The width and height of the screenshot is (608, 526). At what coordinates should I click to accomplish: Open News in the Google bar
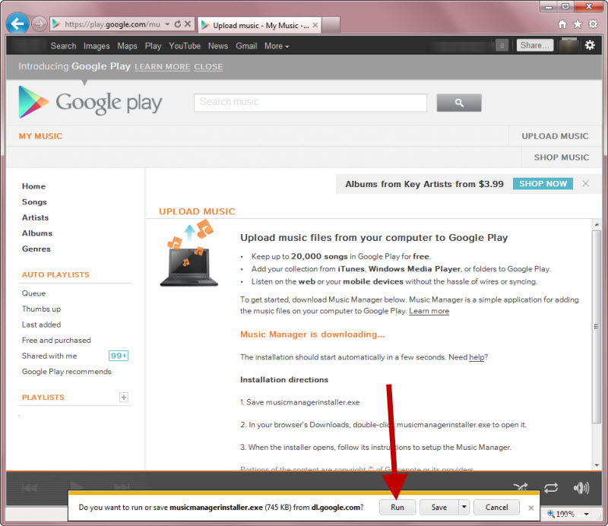click(x=218, y=46)
